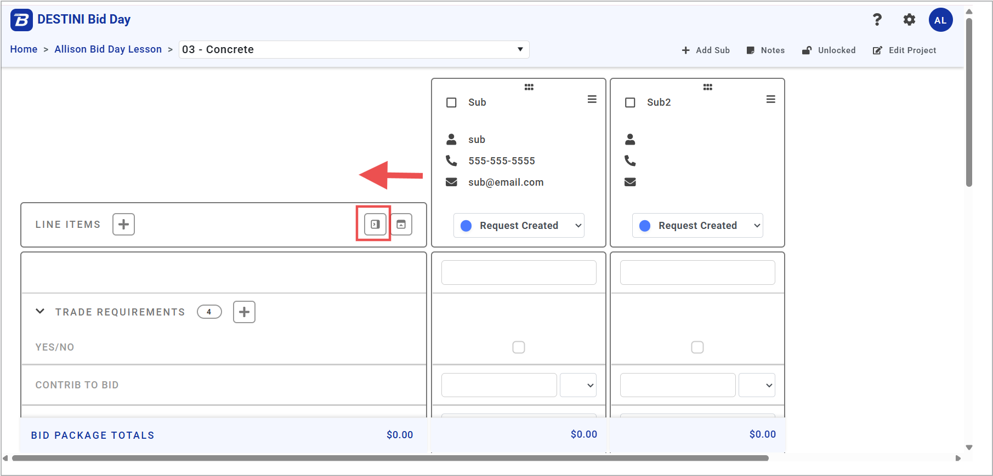Click the CONTRIB TO BID row label

pyautogui.click(x=77, y=385)
